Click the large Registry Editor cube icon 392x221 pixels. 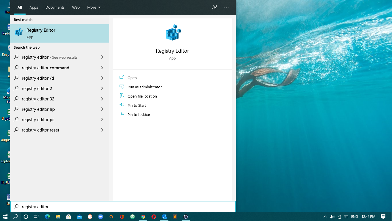click(172, 33)
